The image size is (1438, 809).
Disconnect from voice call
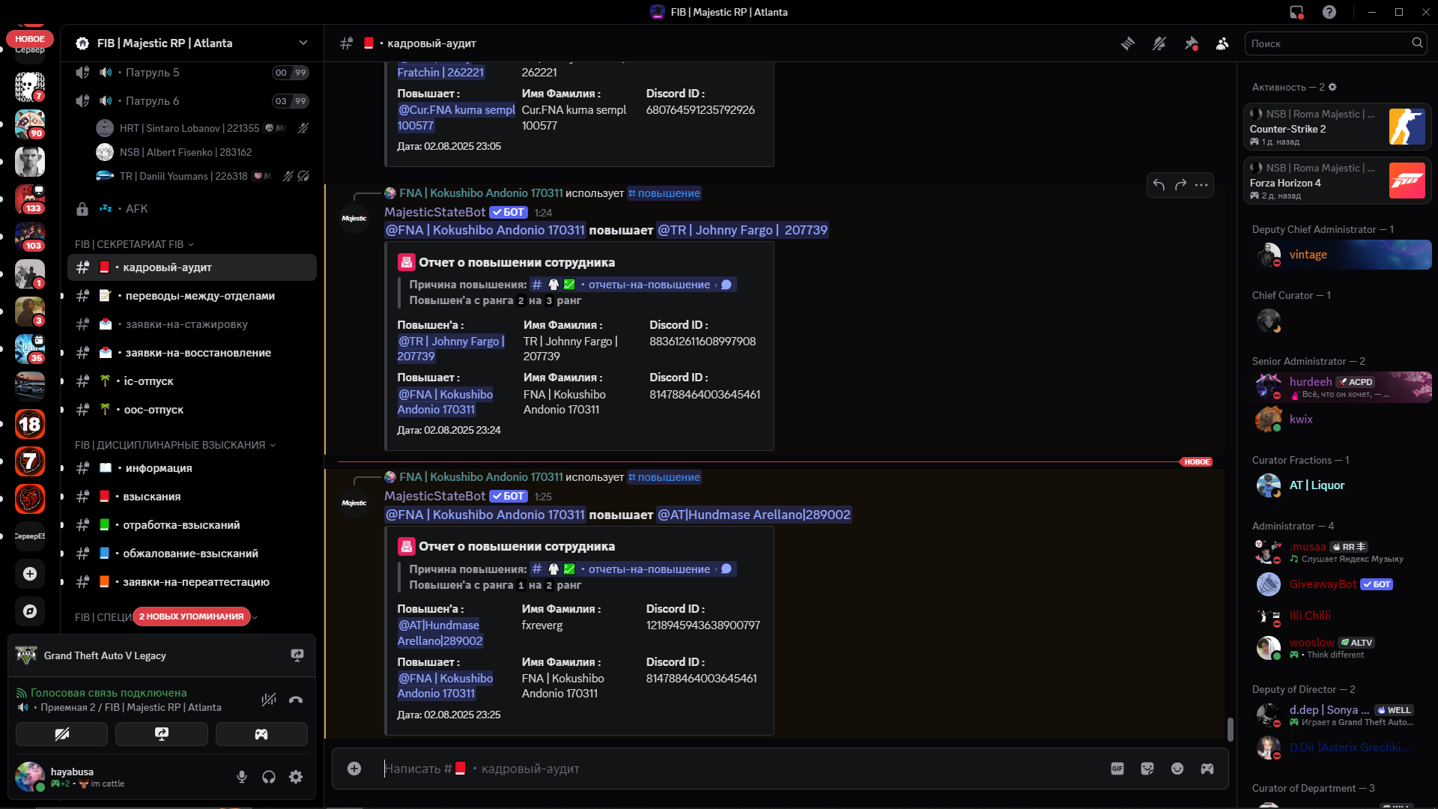(x=296, y=700)
